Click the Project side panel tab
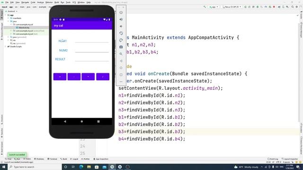The height and width of the screenshot is (170, 303). (2, 15)
